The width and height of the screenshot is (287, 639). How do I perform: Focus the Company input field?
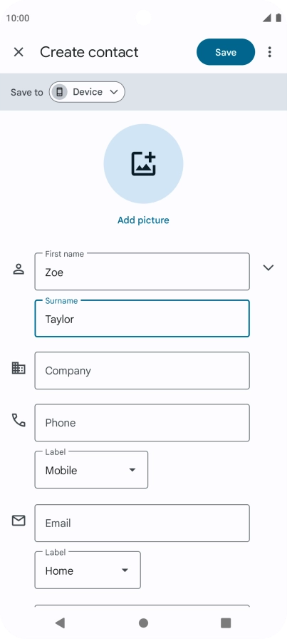(x=142, y=371)
